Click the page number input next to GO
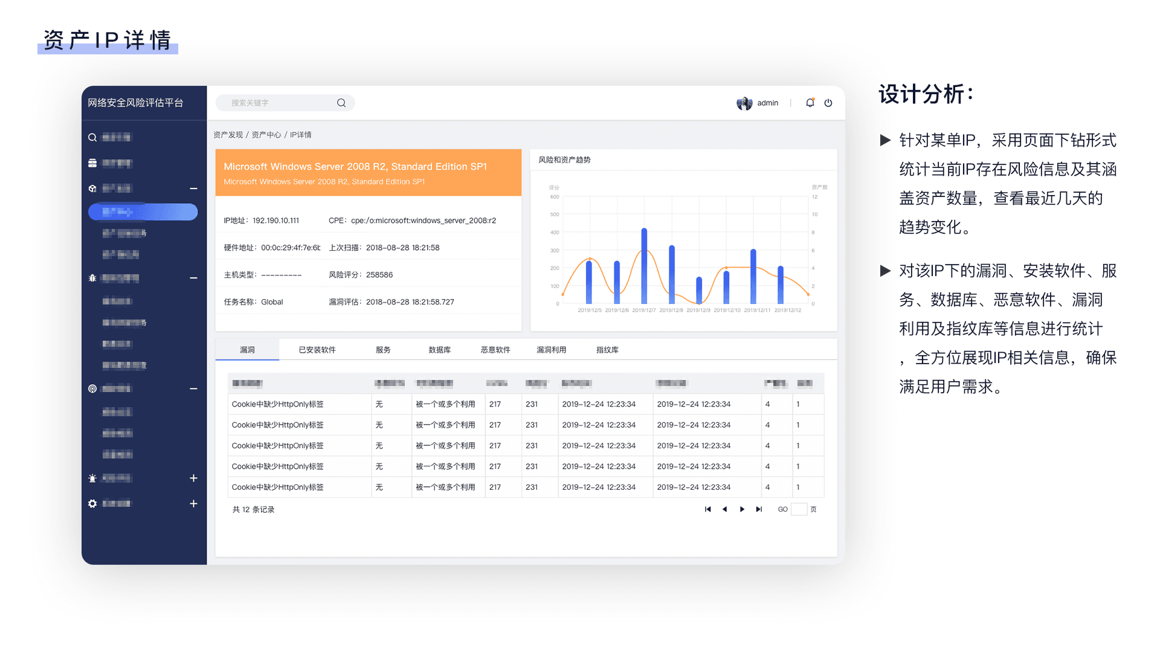 [x=799, y=509]
